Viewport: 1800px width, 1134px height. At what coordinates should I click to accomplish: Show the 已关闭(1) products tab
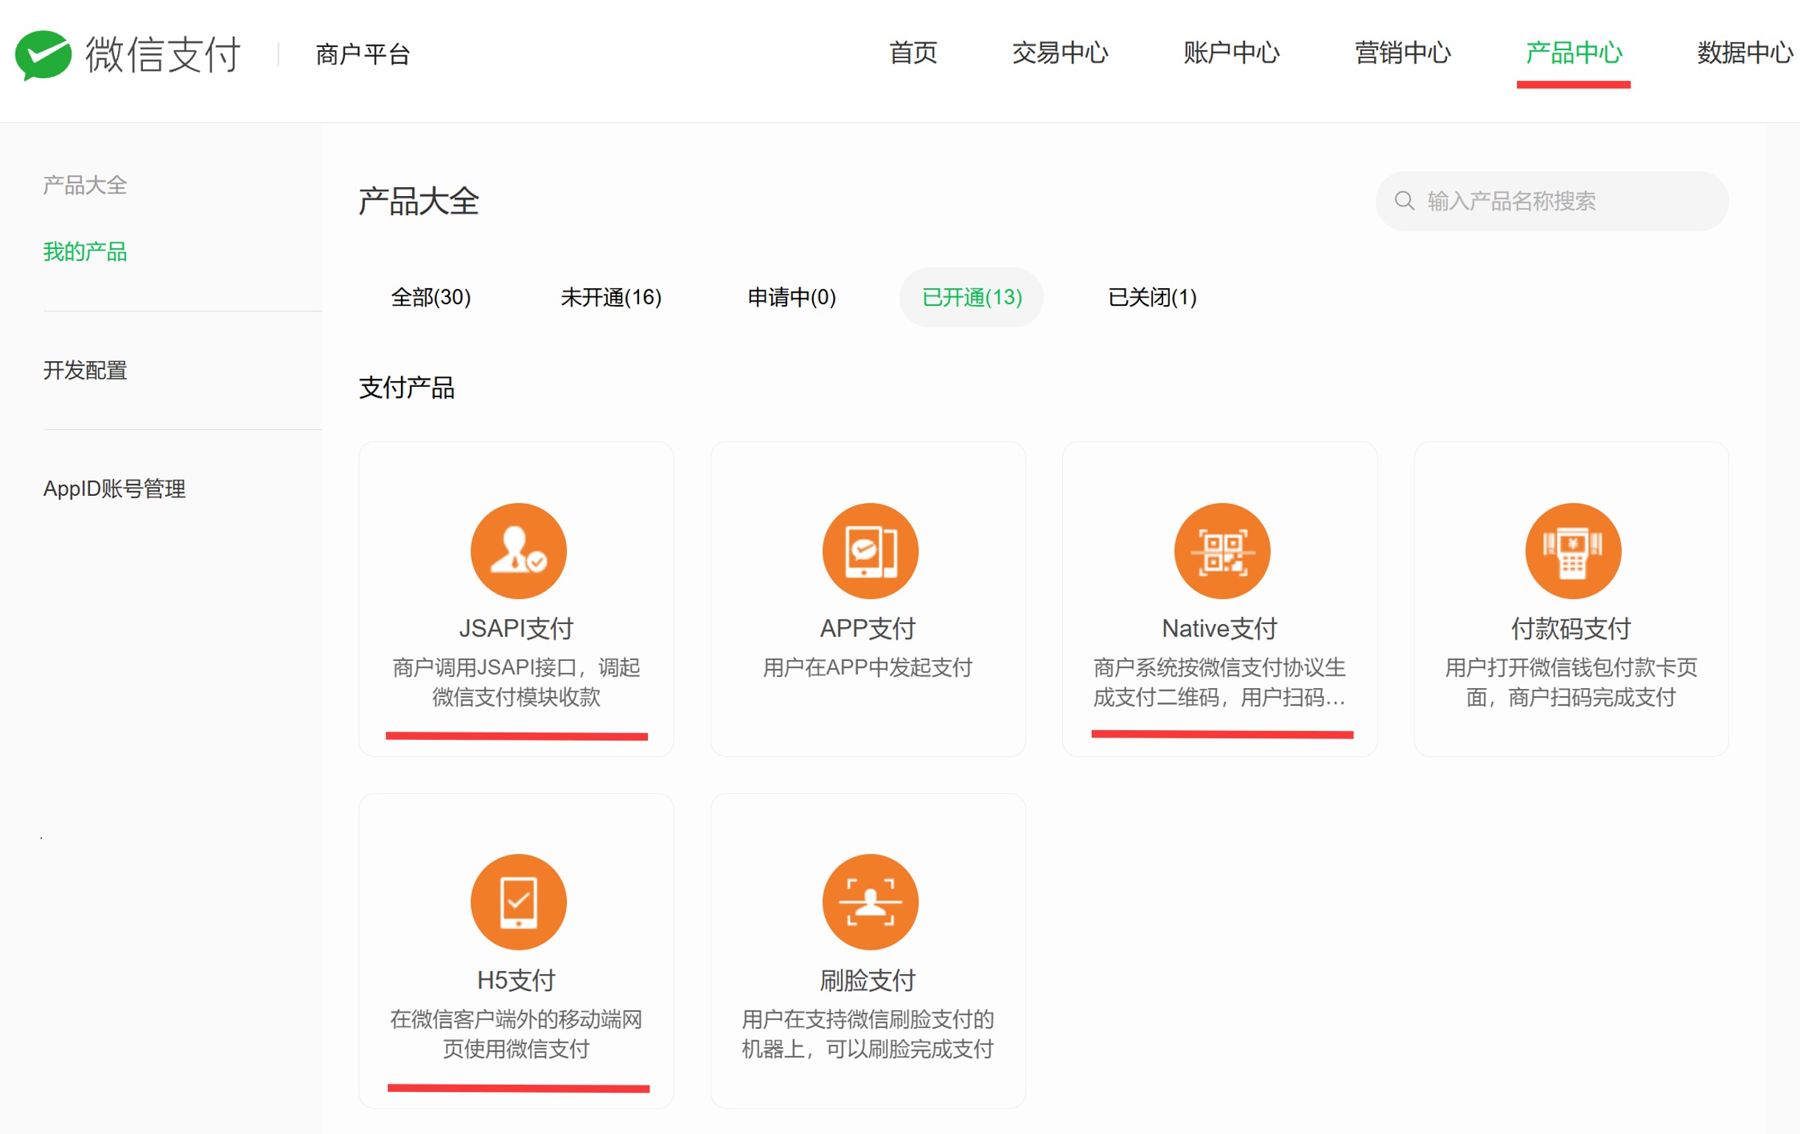1152,298
